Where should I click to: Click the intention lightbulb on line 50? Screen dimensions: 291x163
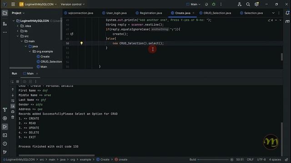tap(81, 43)
